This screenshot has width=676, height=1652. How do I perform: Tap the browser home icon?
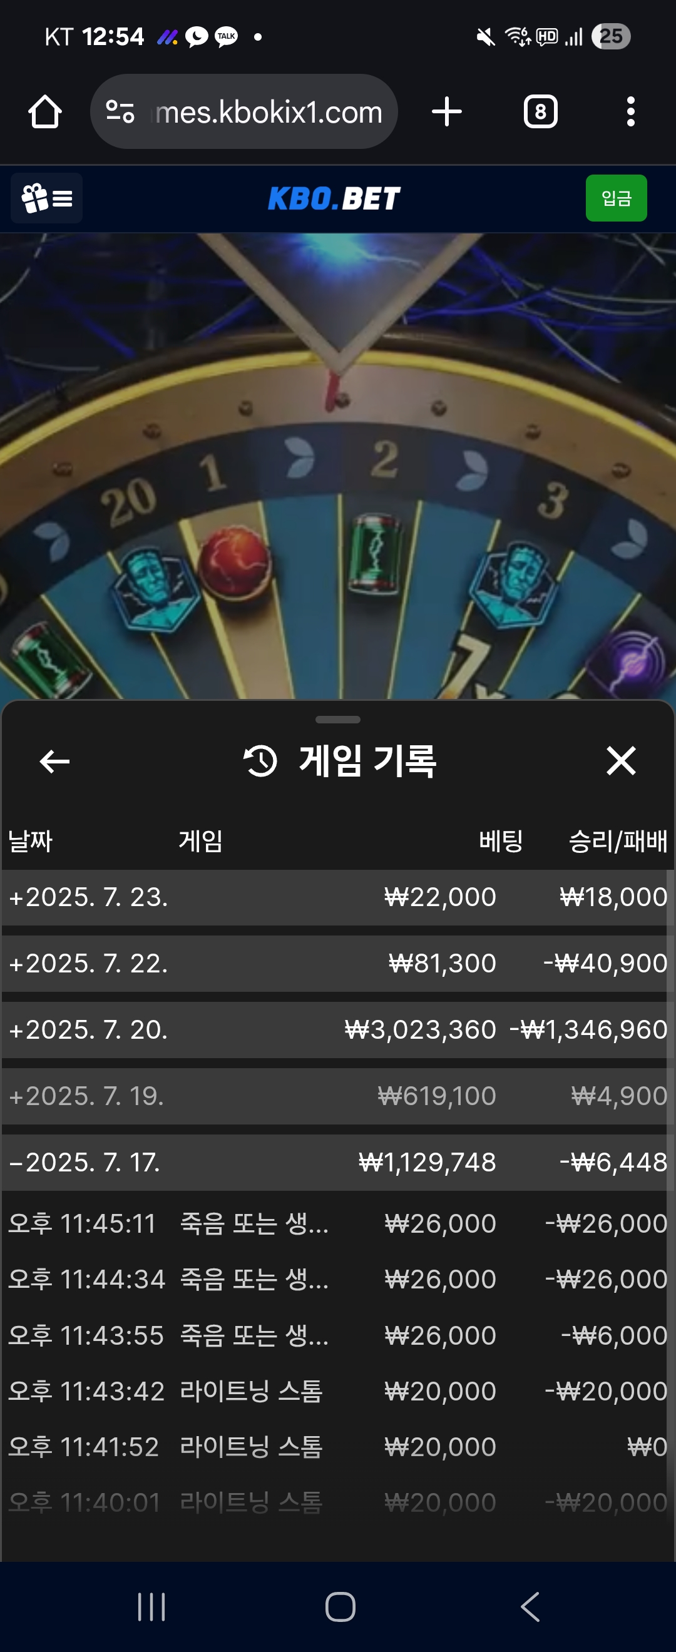45,111
